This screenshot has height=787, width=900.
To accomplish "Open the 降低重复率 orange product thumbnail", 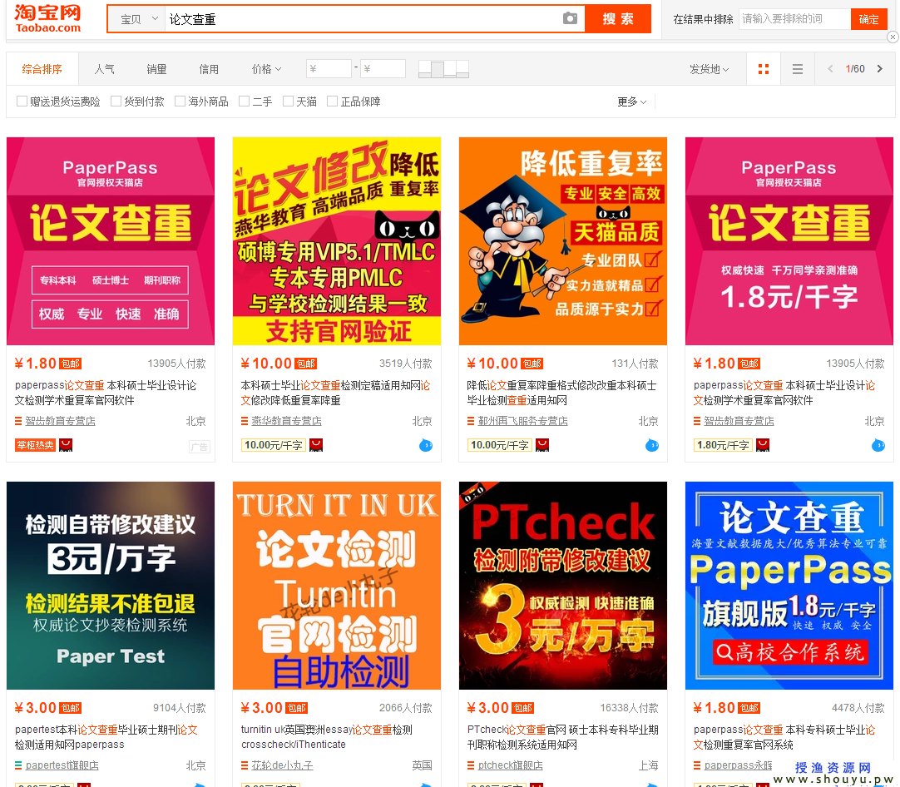I will [x=562, y=241].
